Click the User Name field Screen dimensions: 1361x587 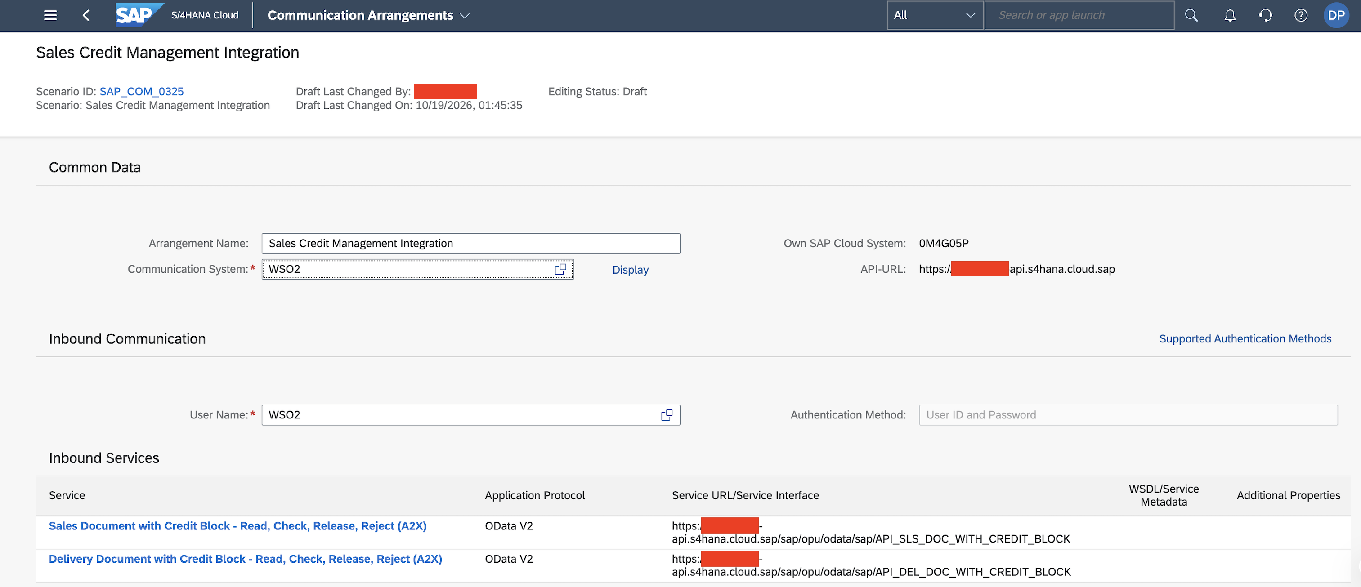(471, 415)
